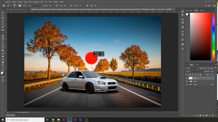Open the Archivo menu
Image resolution: width=218 pixels, height=122 pixels.
pyautogui.click(x=8, y=2)
